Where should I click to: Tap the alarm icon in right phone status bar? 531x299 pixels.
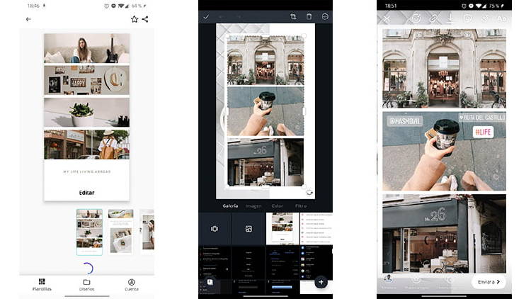coord(464,6)
